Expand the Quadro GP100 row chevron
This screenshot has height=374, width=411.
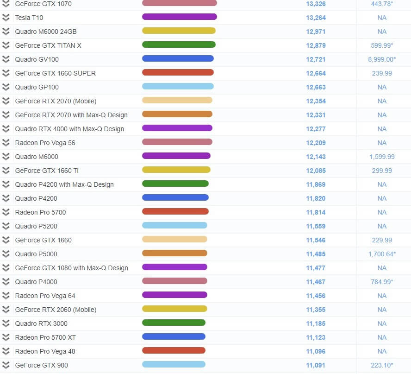(6, 87)
